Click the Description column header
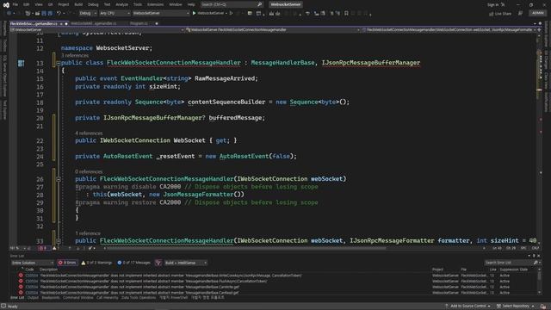This screenshot has width=551, height=310. tap(48, 270)
